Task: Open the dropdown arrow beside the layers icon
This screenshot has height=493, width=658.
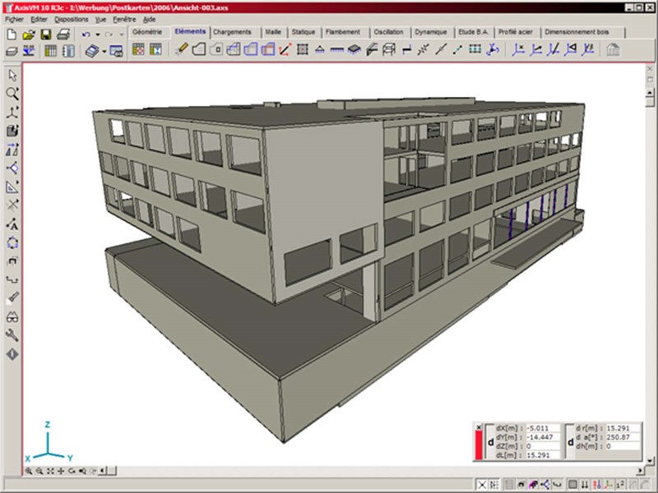Action: 104,51
